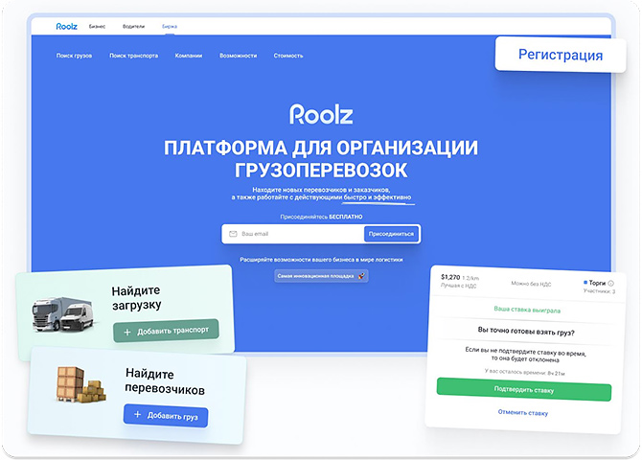Click the Отменить ставку link
642x461 pixels.
tap(523, 413)
